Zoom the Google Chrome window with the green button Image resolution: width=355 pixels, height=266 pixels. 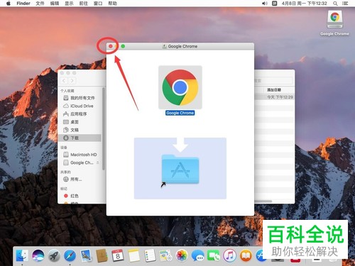(123, 46)
